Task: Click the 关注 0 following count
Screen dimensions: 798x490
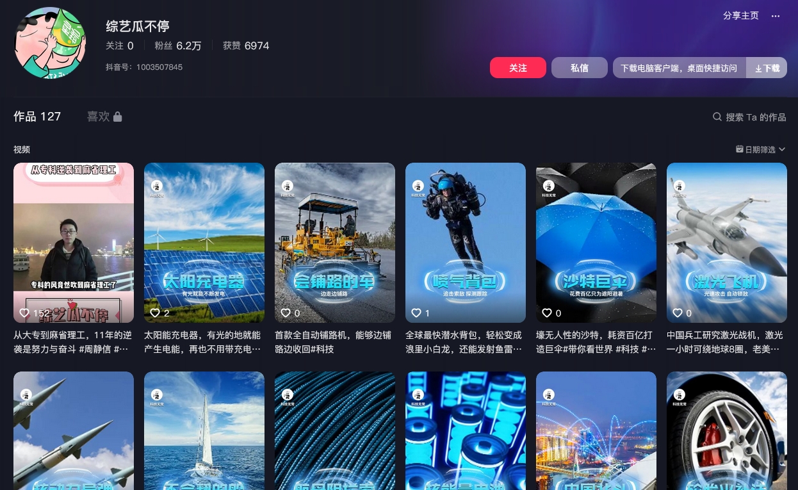Action: click(120, 45)
